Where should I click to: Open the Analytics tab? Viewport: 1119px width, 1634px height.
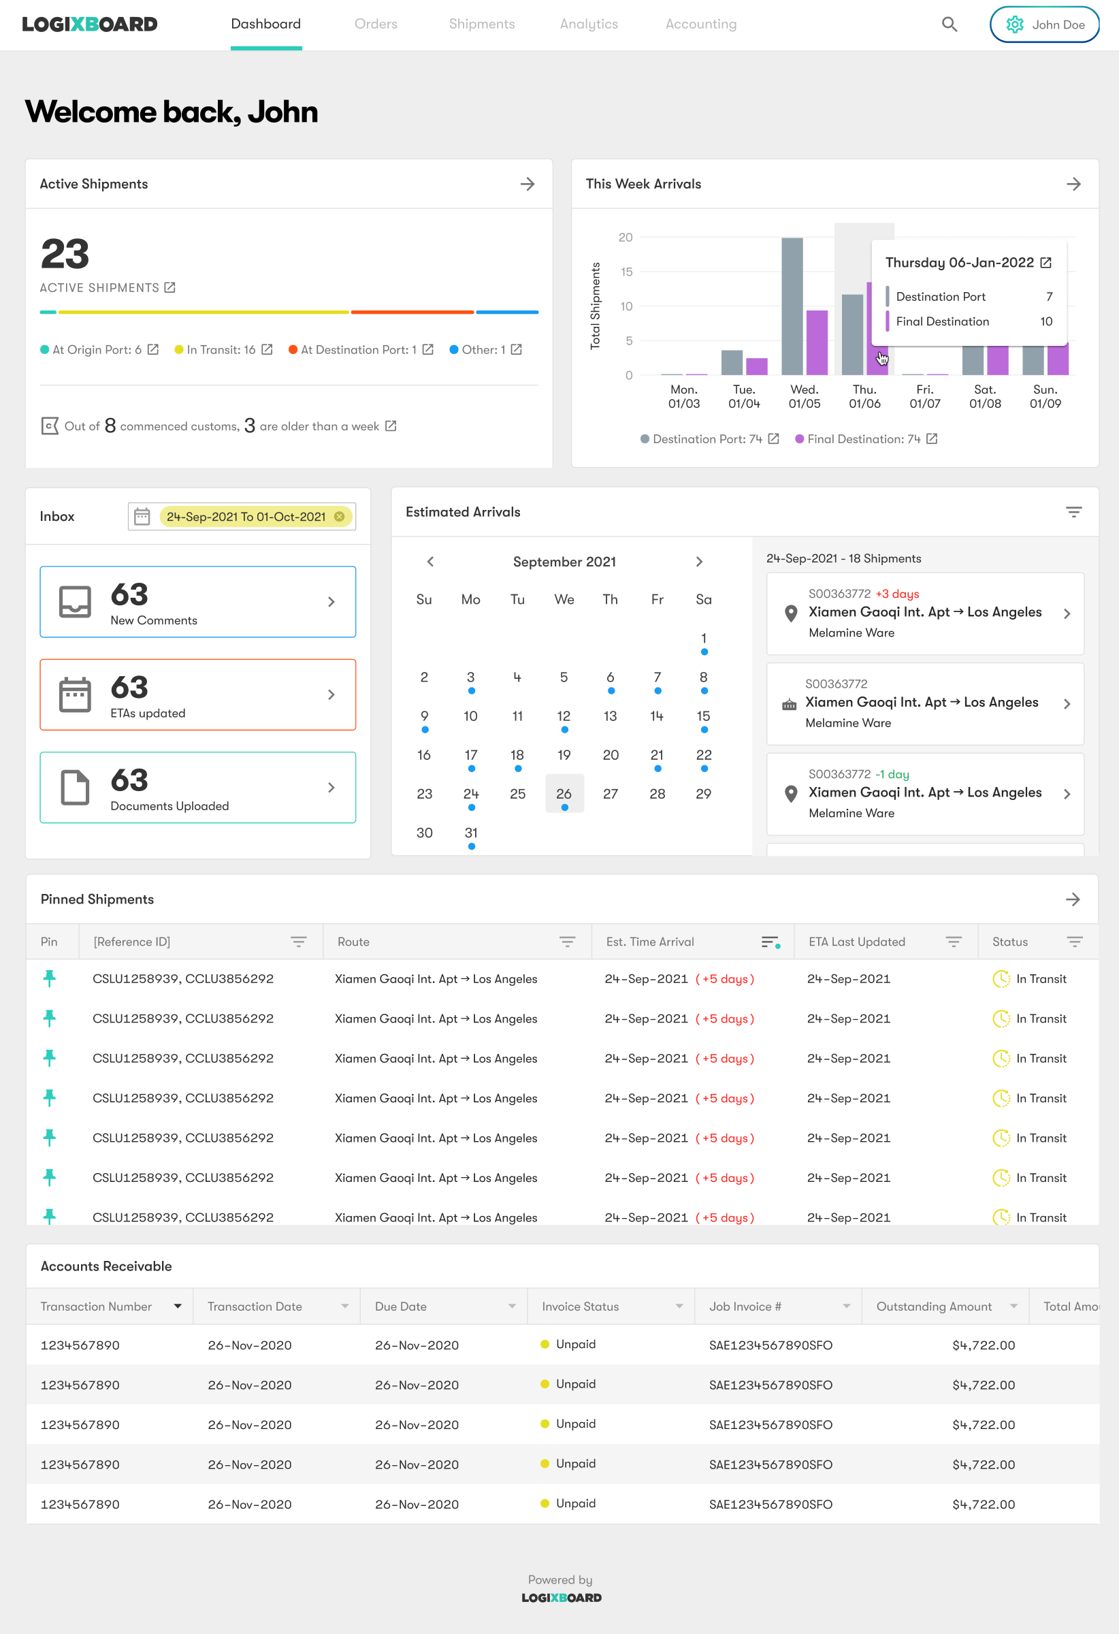tap(588, 25)
